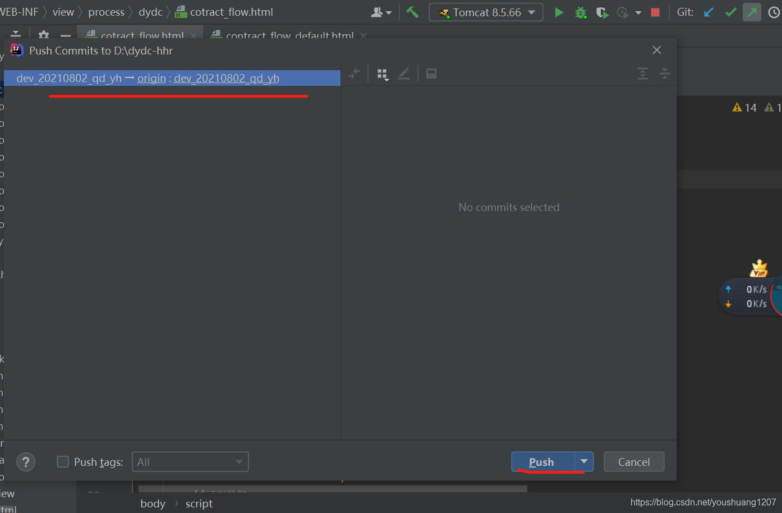782x513 pixels.
Task: Open version control history with the clock icon
Action: click(x=774, y=12)
